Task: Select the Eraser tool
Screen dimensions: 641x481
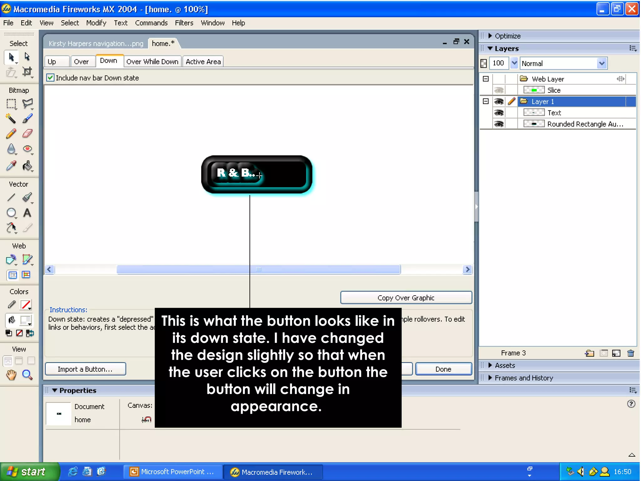Action: point(27,134)
